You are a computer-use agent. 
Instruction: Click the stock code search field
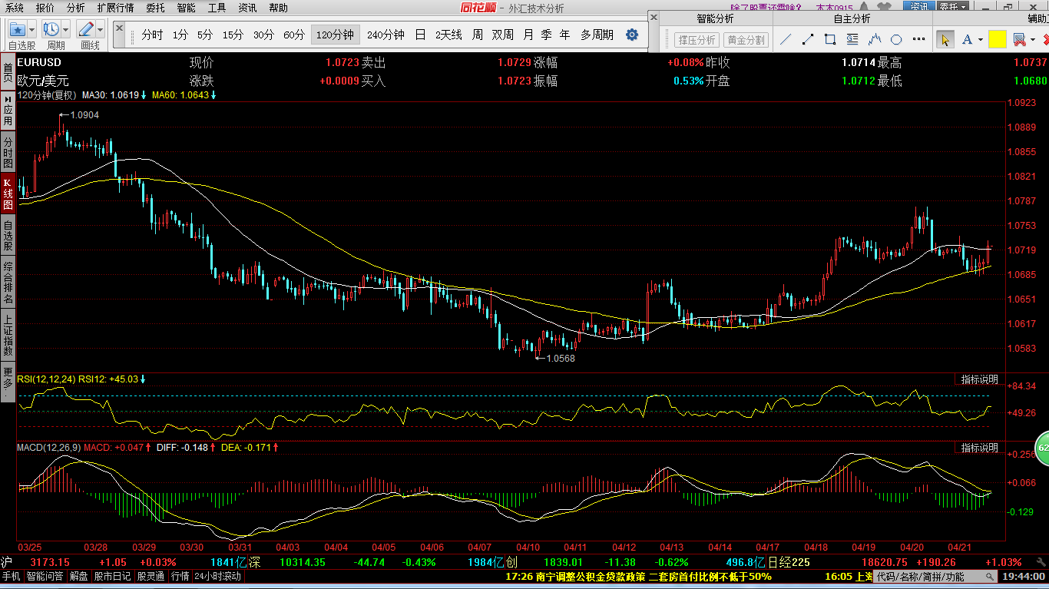tap(921, 576)
